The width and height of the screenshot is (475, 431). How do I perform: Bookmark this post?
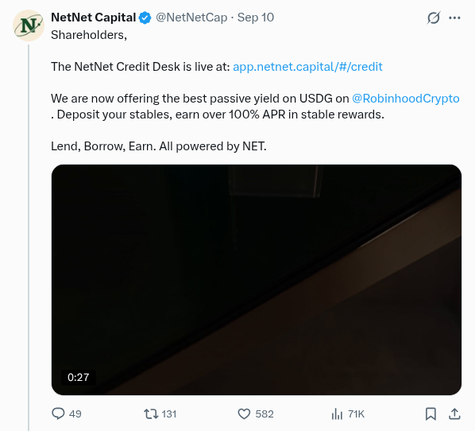click(431, 414)
